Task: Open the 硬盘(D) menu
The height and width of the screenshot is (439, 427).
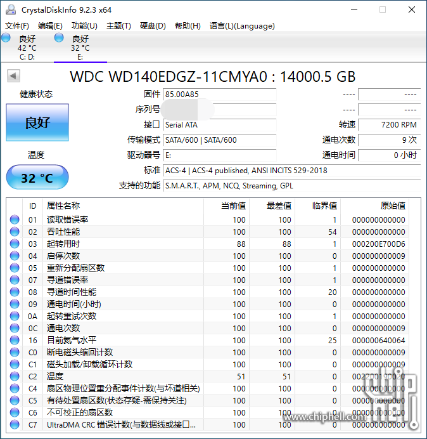Action: coord(153,26)
